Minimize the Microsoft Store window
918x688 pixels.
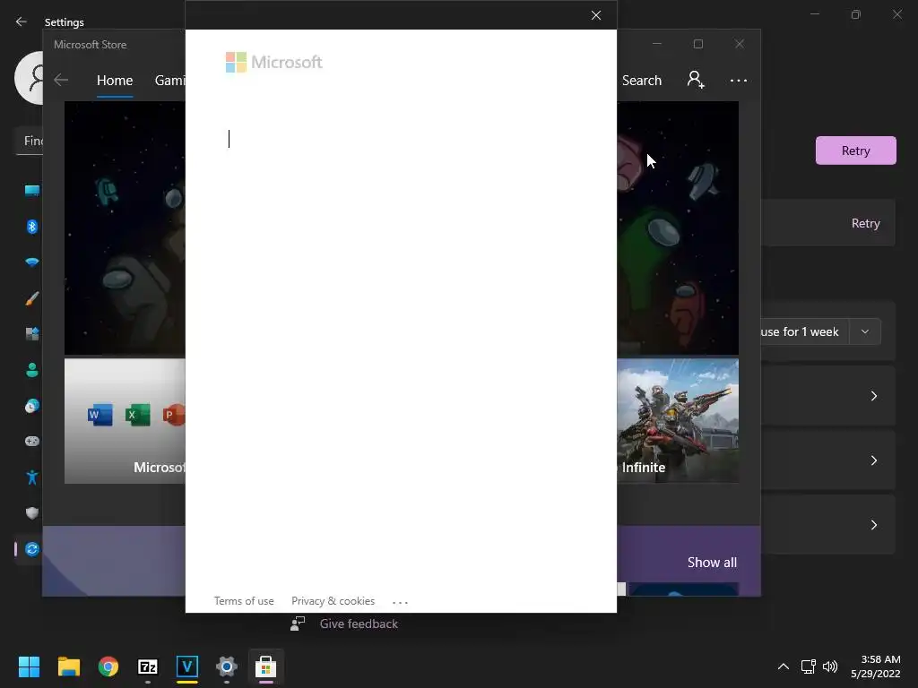tap(657, 44)
